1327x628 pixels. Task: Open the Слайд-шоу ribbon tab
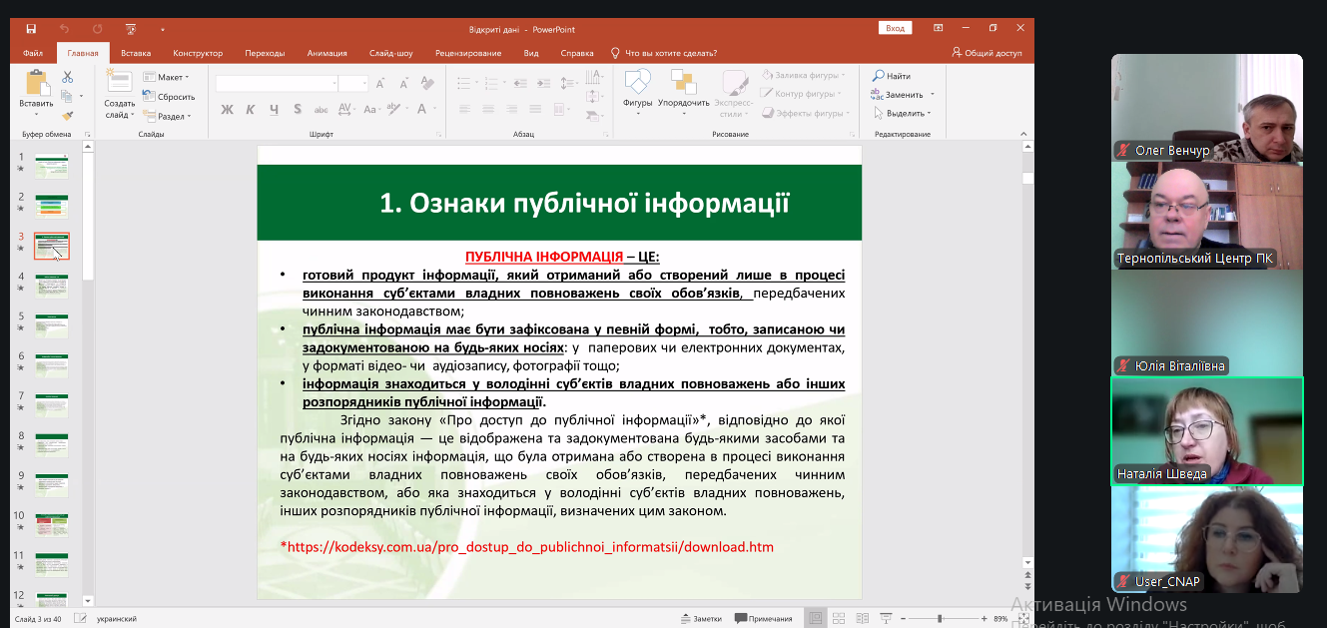[x=390, y=53]
